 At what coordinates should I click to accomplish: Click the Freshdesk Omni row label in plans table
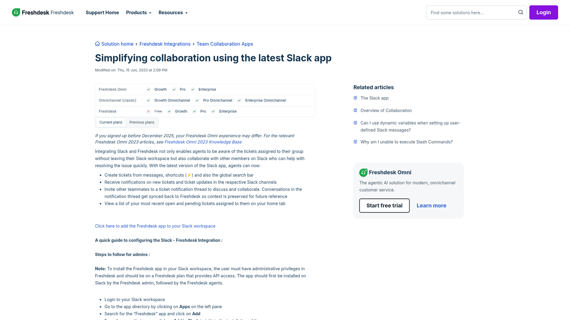pyautogui.click(x=112, y=90)
